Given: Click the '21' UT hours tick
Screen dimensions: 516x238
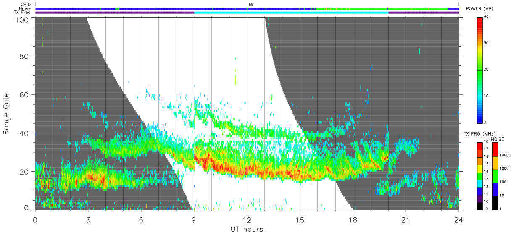Looking at the screenshot, I should [x=405, y=220].
